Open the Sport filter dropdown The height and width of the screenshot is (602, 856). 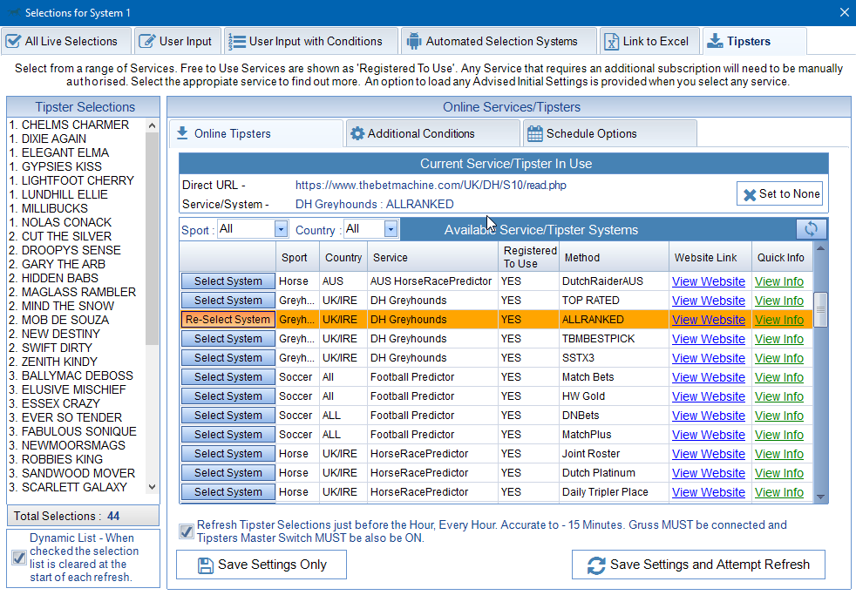pyautogui.click(x=281, y=229)
